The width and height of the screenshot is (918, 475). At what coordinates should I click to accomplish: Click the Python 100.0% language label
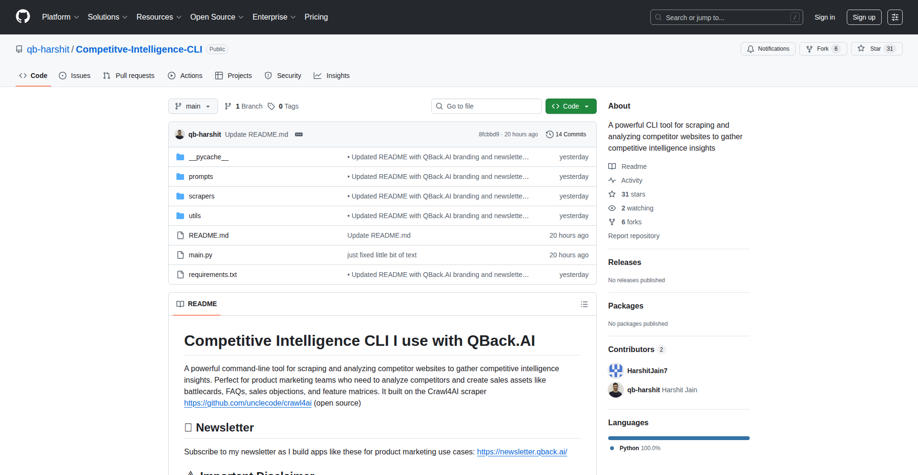click(x=635, y=448)
